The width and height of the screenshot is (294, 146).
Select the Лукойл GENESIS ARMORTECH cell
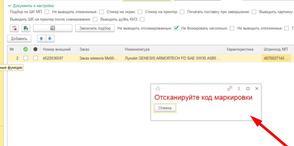click(x=173, y=58)
